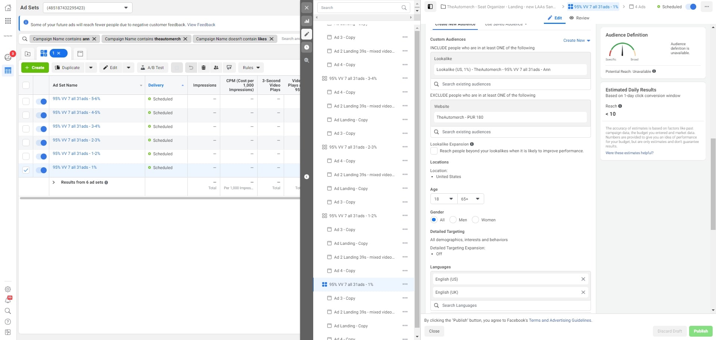This screenshot has width=716, height=340.
Task: Click the trash Delete icon in the toolbar
Action: pos(203,68)
